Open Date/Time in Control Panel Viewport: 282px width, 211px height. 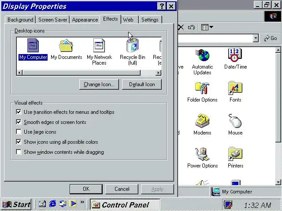[x=235, y=59]
